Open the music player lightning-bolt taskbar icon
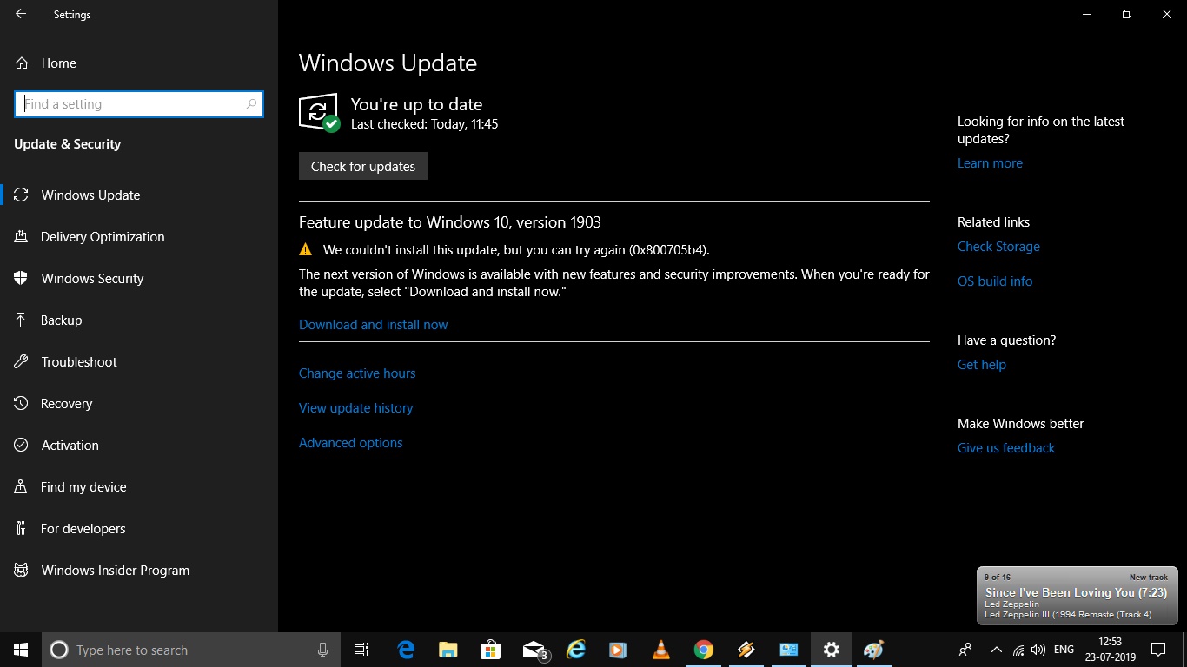 pos(746,650)
